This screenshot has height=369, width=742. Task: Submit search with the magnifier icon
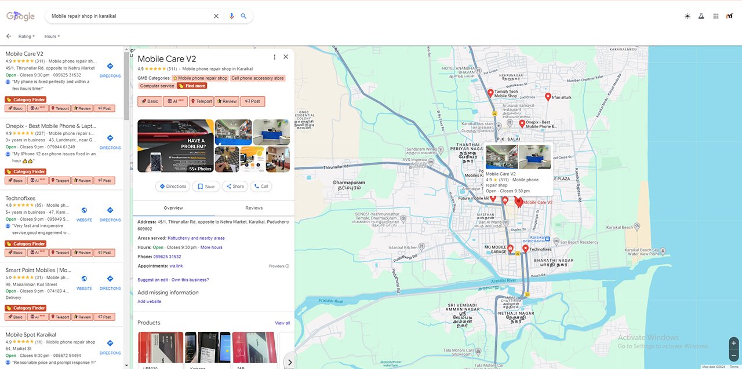click(x=244, y=16)
